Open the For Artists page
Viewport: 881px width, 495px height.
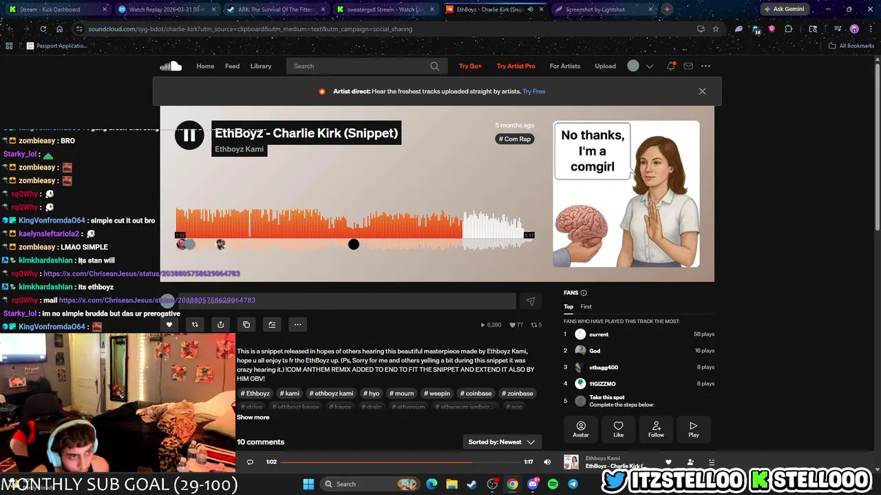[564, 66]
